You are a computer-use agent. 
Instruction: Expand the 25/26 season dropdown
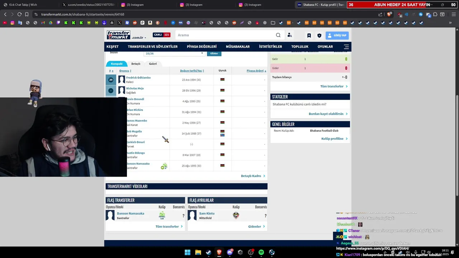[x=174, y=53]
